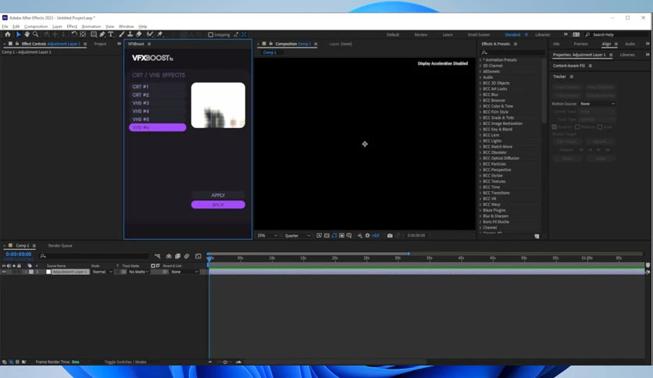Select the Rotation tool

tap(74, 34)
